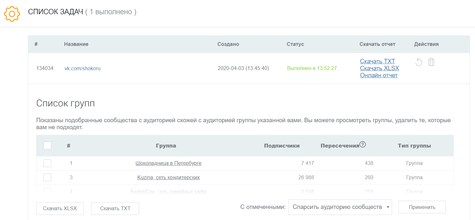The image size is (475, 220).
Task: Click the Создано column header
Action: click(228, 44)
